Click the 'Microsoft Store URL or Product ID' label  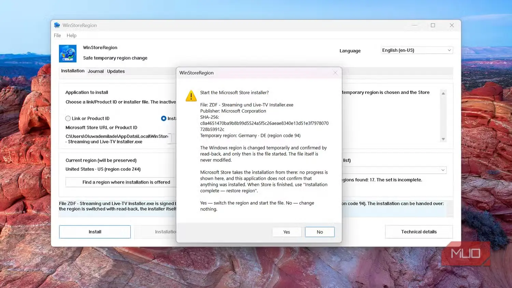click(x=101, y=128)
